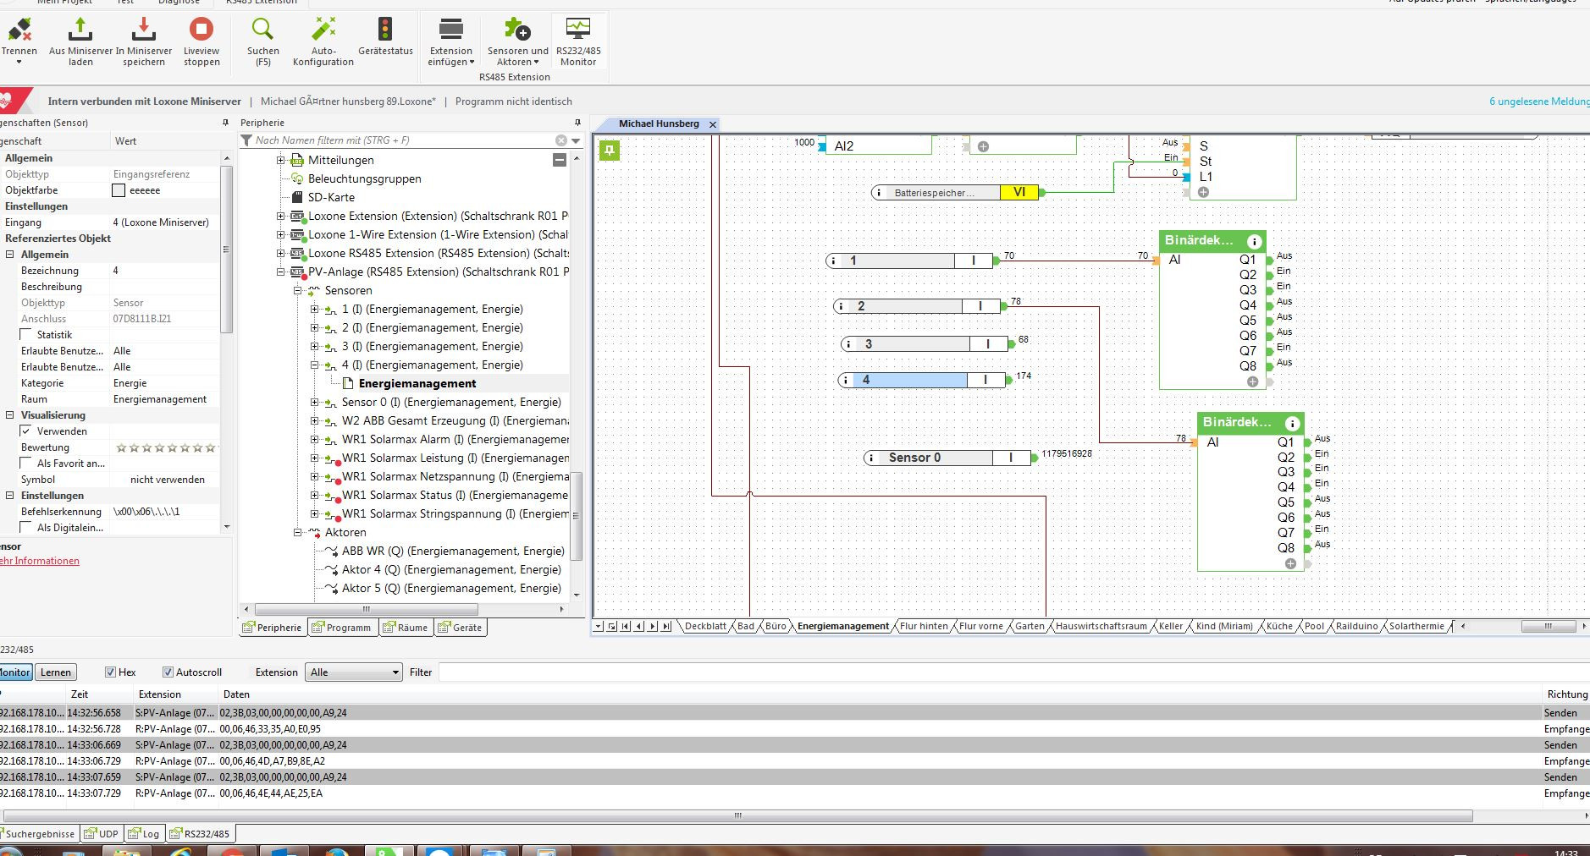1590x856 pixels.
Task: Save program with In Miniserver speichern
Action: click(x=144, y=32)
